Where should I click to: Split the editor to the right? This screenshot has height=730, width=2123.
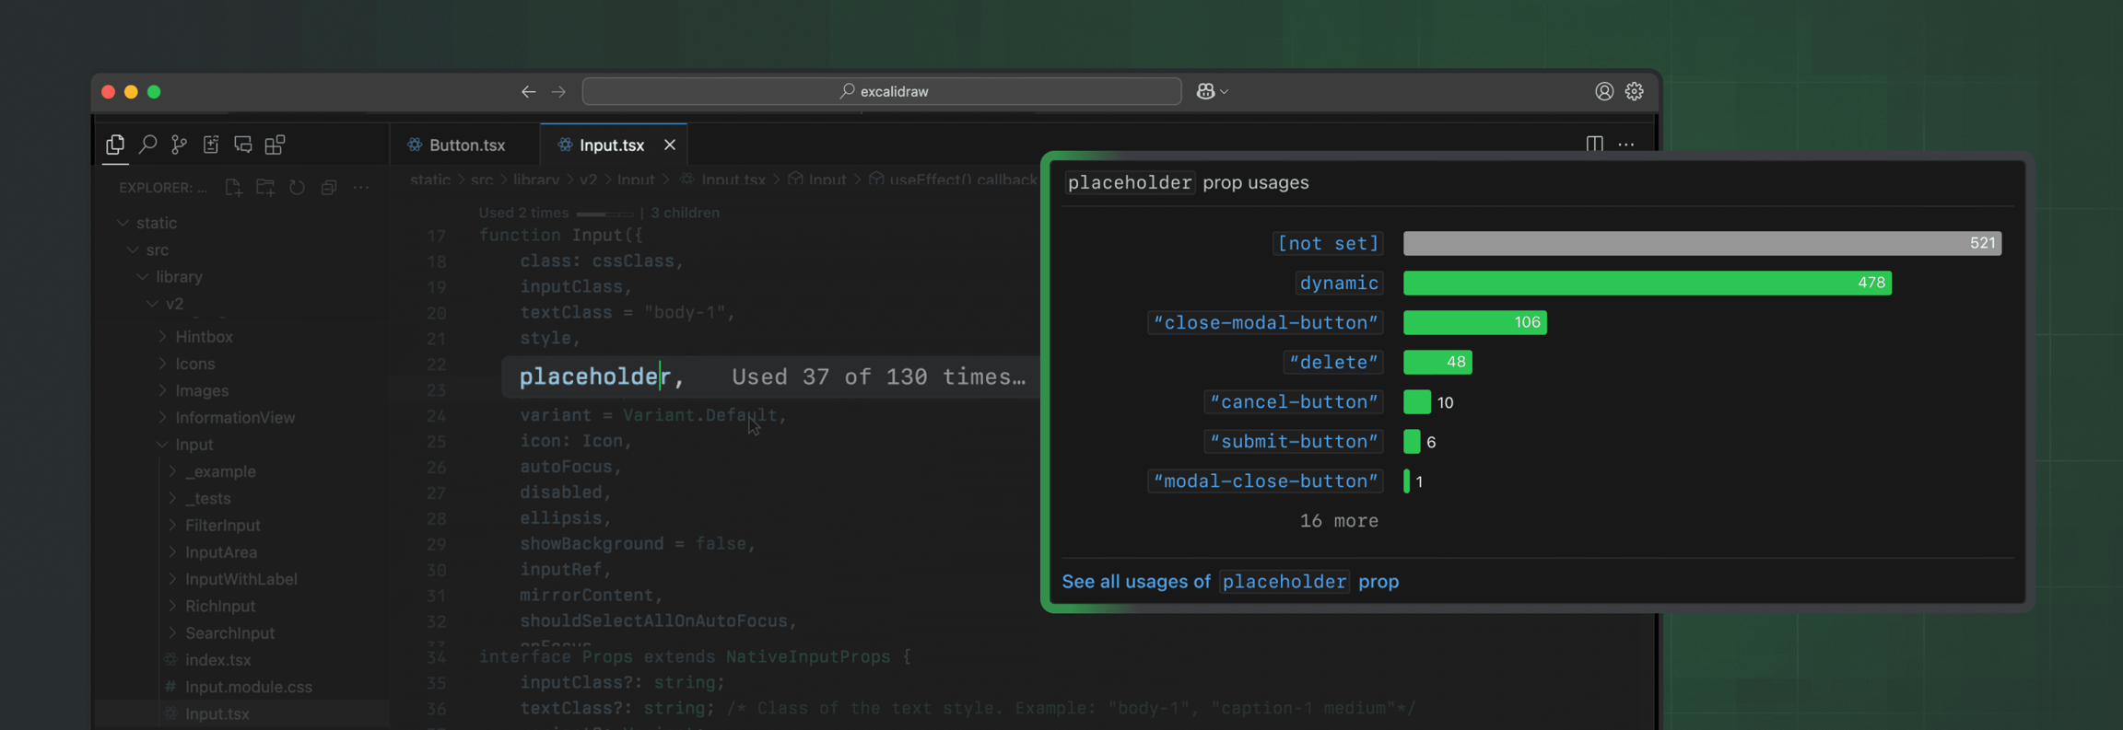click(1594, 144)
